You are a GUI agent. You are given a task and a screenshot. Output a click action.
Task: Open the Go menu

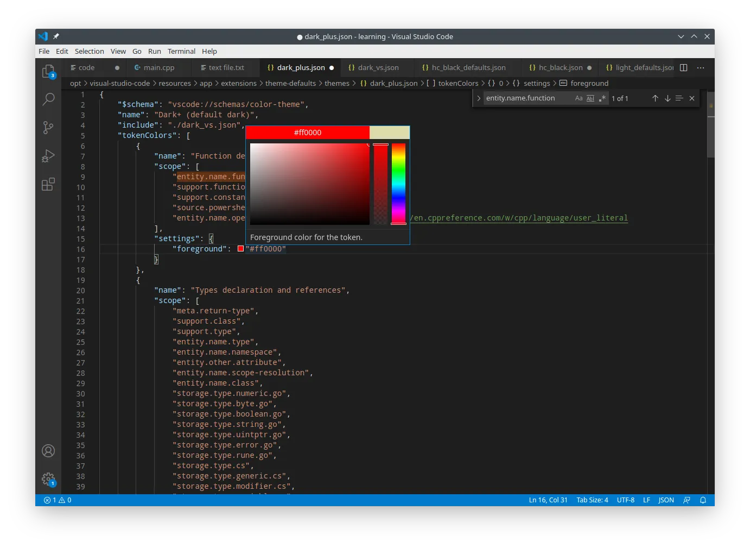[x=137, y=52]
